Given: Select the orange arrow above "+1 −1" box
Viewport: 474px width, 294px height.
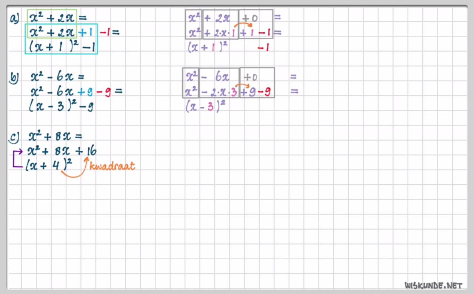Looking at the screenshot, I should click(243, 25).
